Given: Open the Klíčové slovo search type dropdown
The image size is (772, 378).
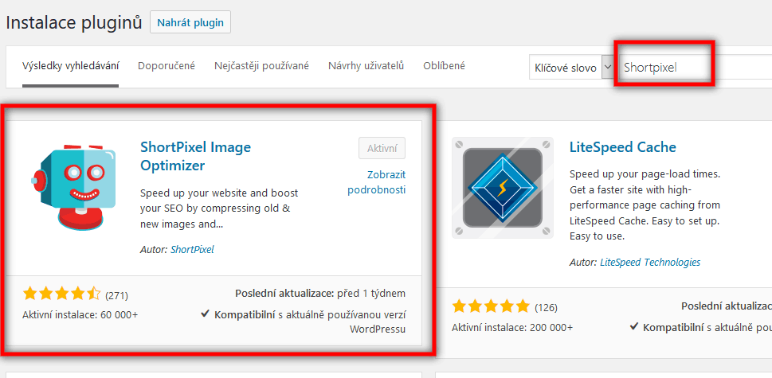Looking at the screenshot, I should pos(572,68).
